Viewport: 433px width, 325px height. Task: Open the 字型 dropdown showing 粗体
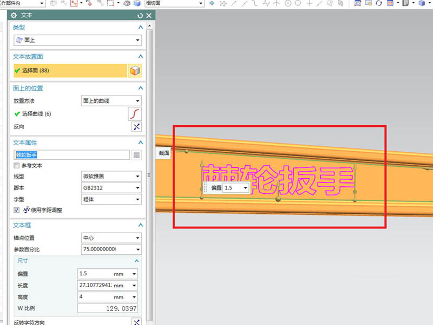[111, 199]
